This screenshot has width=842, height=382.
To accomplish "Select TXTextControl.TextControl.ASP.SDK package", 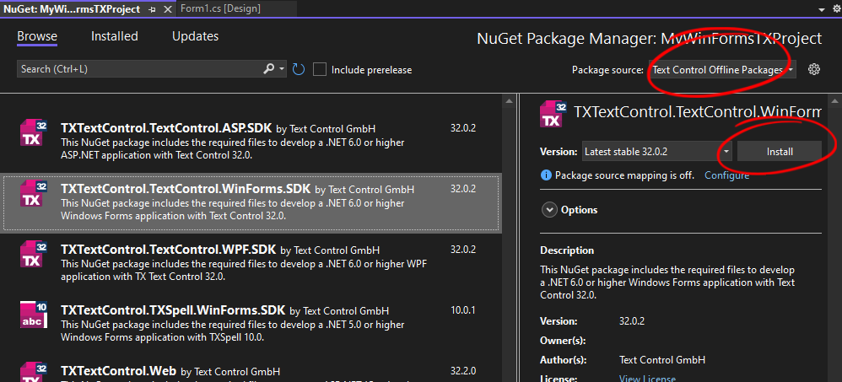I will click(251, 142).
